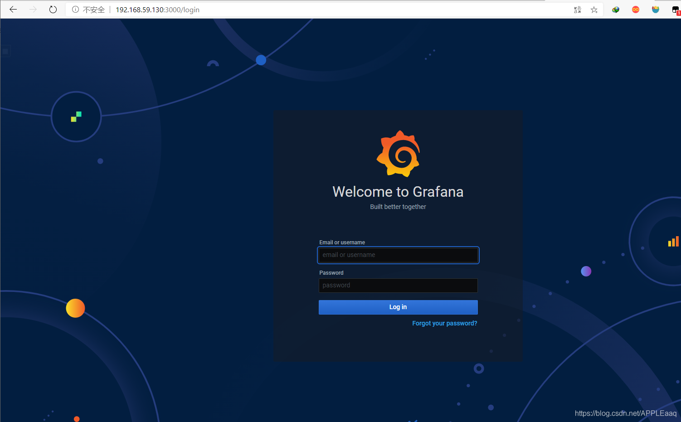Click the password input field
Screen dimensions: 681x422
(x=398, y=285)
